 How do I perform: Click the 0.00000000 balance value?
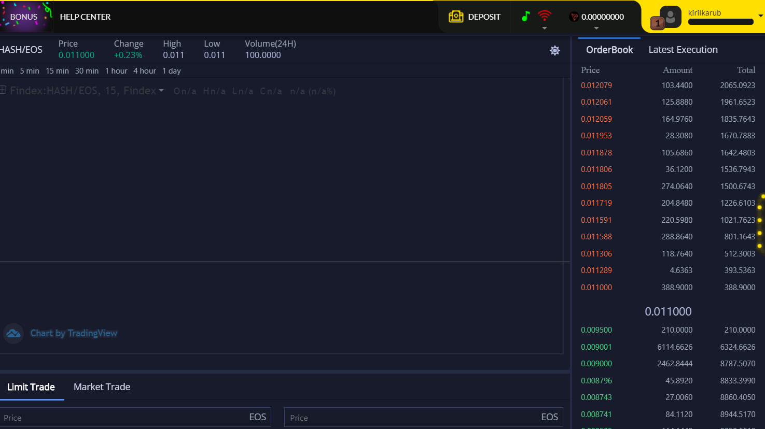(x=603, y=17)
